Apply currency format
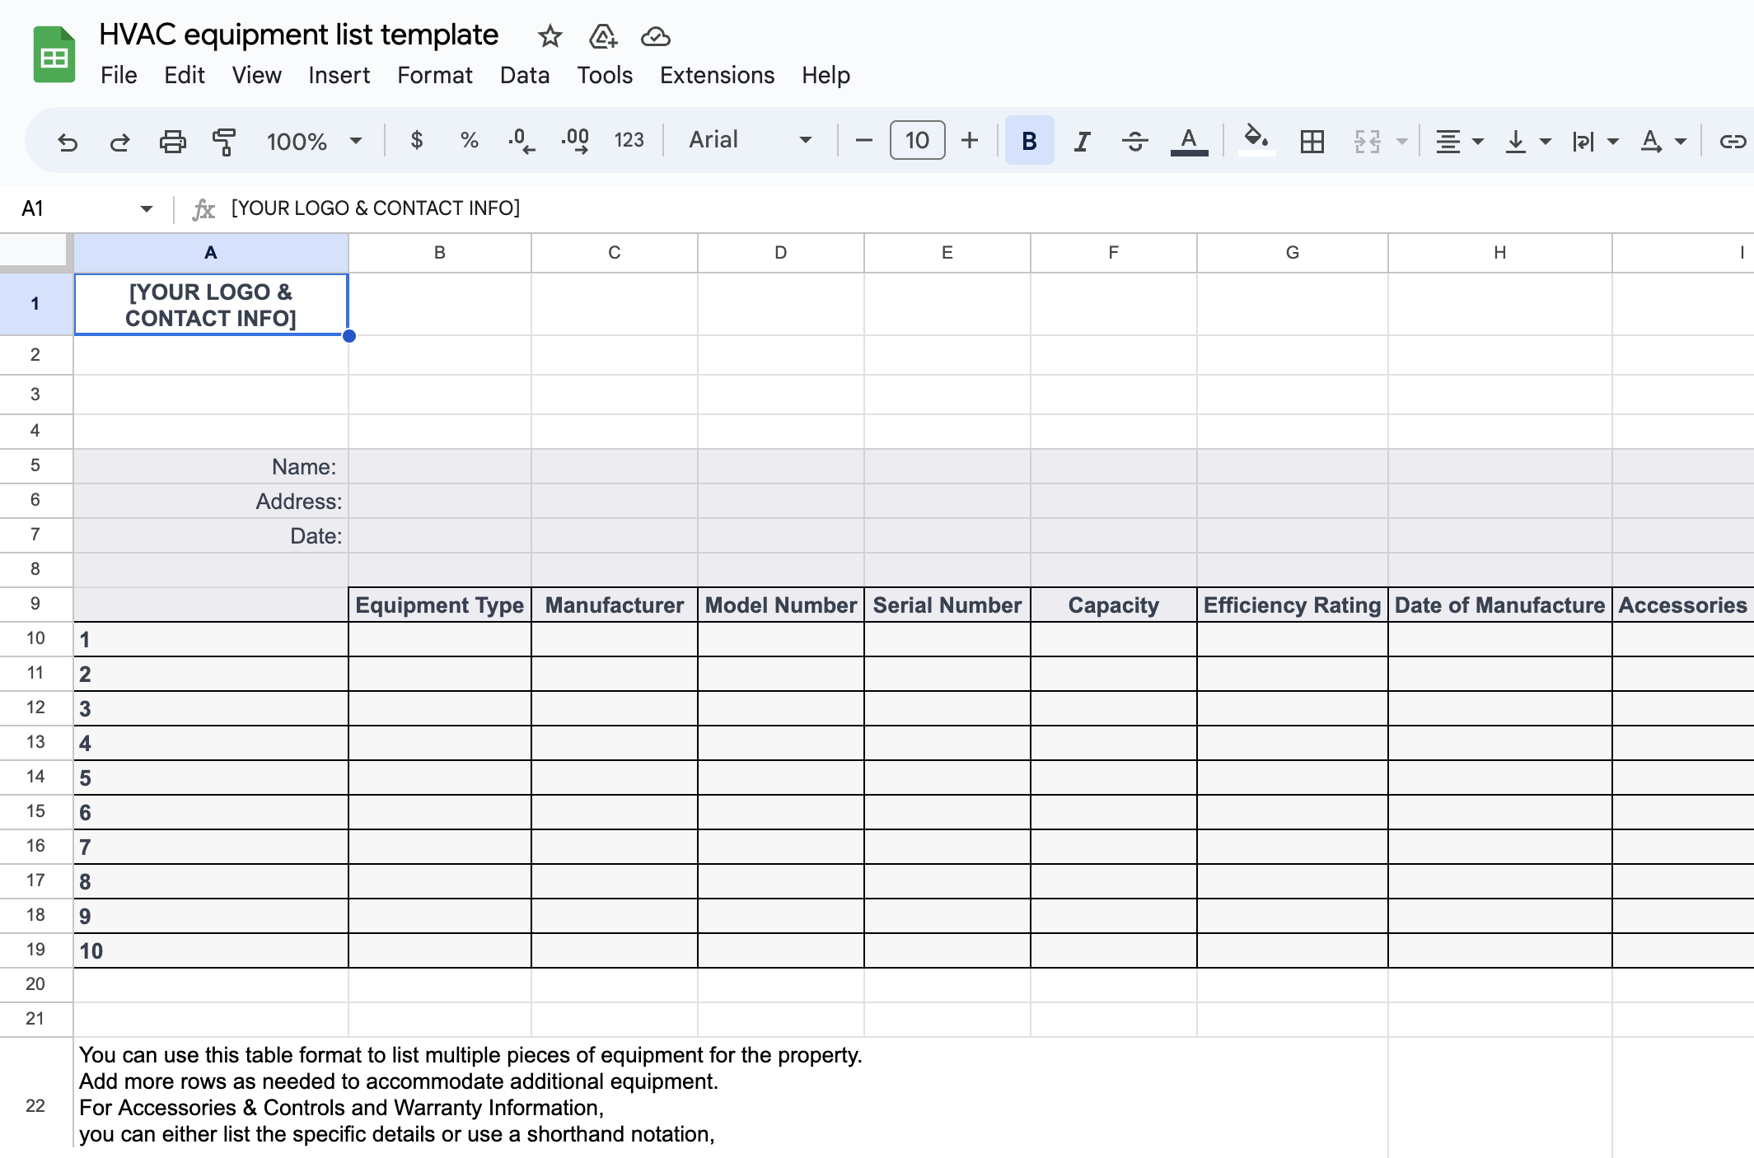 [417, 140]
